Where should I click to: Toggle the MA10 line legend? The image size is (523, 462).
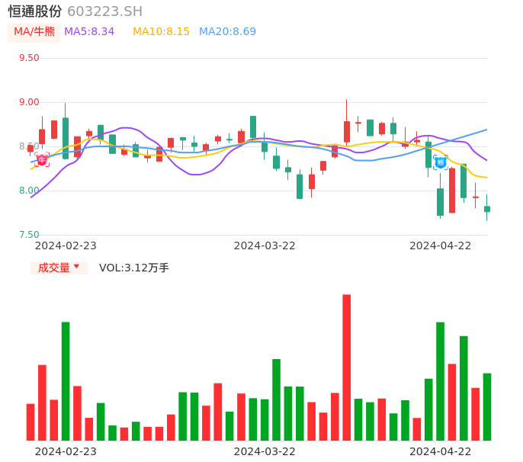[x=161, y=32]
